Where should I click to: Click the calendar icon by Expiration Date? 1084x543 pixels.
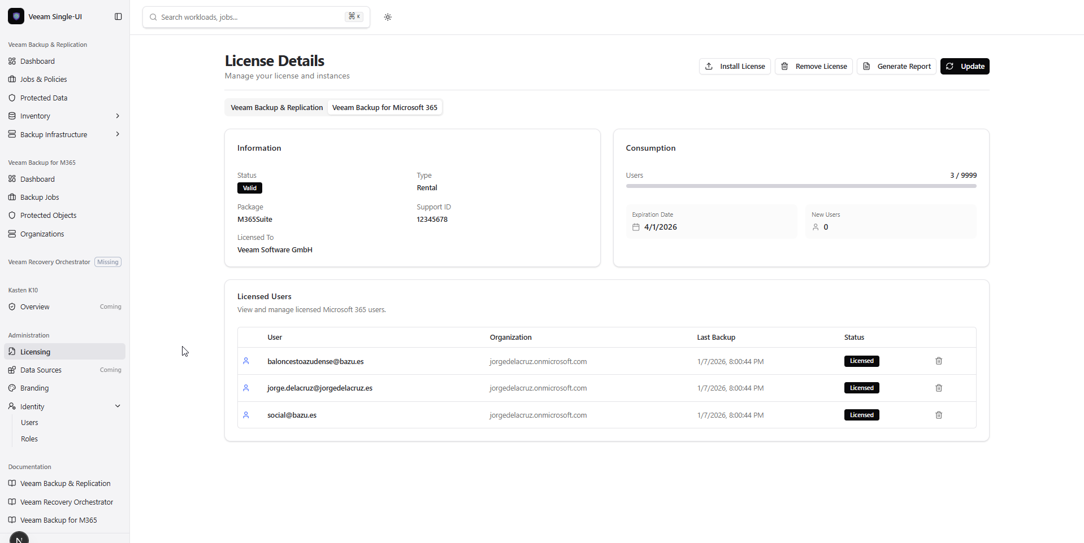tap(636, 227)
